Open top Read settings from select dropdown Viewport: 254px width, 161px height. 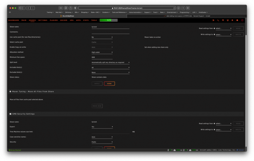(x=223, y=28)
